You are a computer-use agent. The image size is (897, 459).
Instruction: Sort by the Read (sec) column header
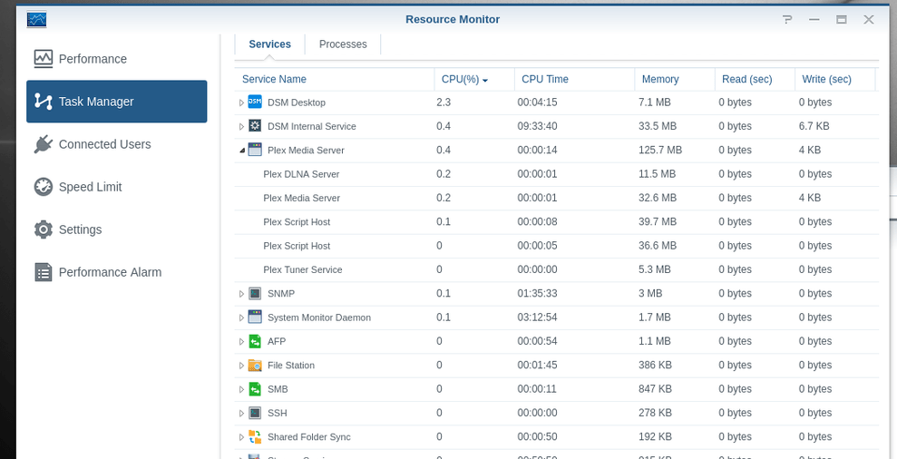coord(755,79)
